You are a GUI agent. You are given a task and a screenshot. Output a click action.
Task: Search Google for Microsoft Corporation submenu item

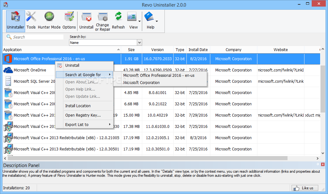coord(160,83)
